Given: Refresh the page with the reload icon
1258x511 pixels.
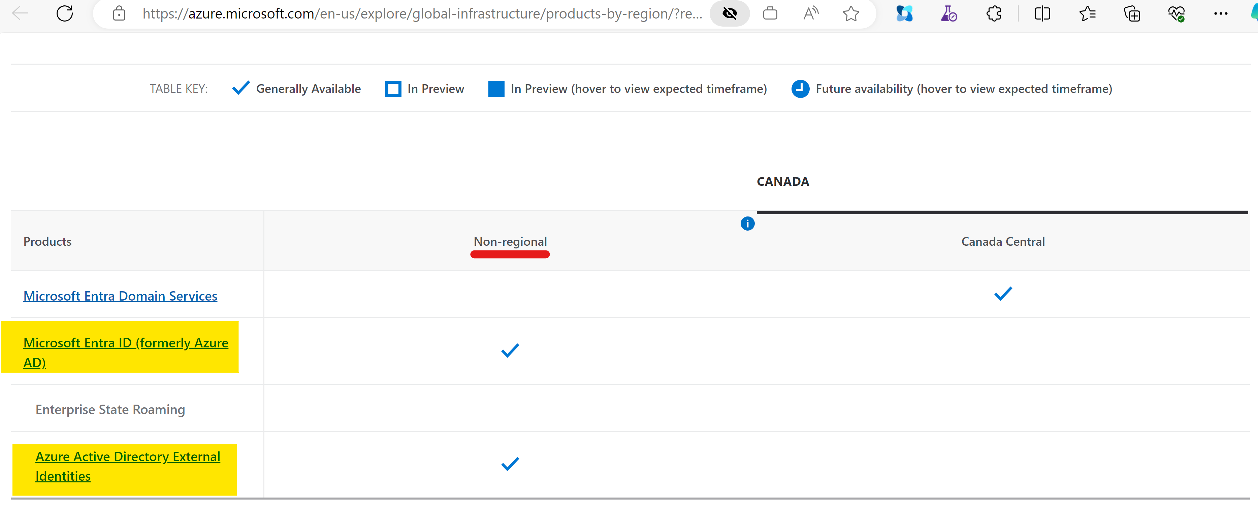Looking at the screenshot, I should click(x=64, y=14).
